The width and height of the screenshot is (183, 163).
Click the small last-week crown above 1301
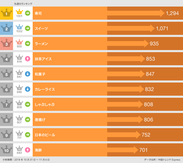click(x=19, y=12)
